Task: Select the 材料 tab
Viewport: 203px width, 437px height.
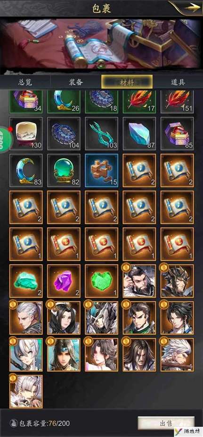Action: pos(127,82)
